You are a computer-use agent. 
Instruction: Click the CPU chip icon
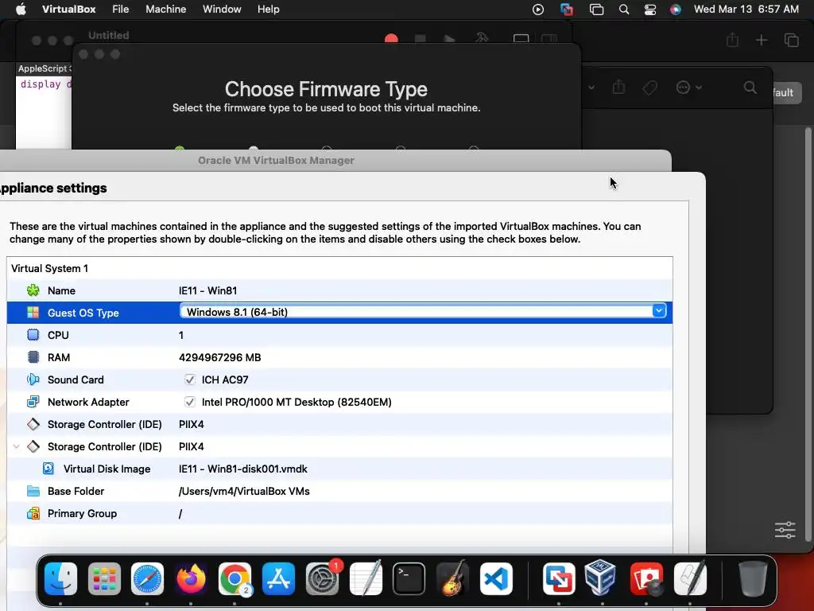pos(33,335)
